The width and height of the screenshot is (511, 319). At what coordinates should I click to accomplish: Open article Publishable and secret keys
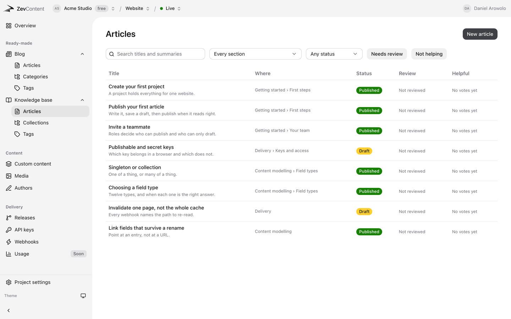[141, 147]
